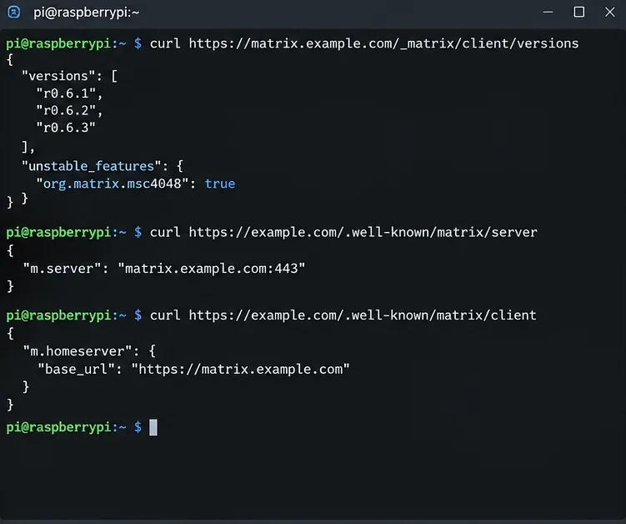Viewport: 626px width, 524px height.
Task: Click the blue true value
Action: pyautogui.click(x=220, y=184)
